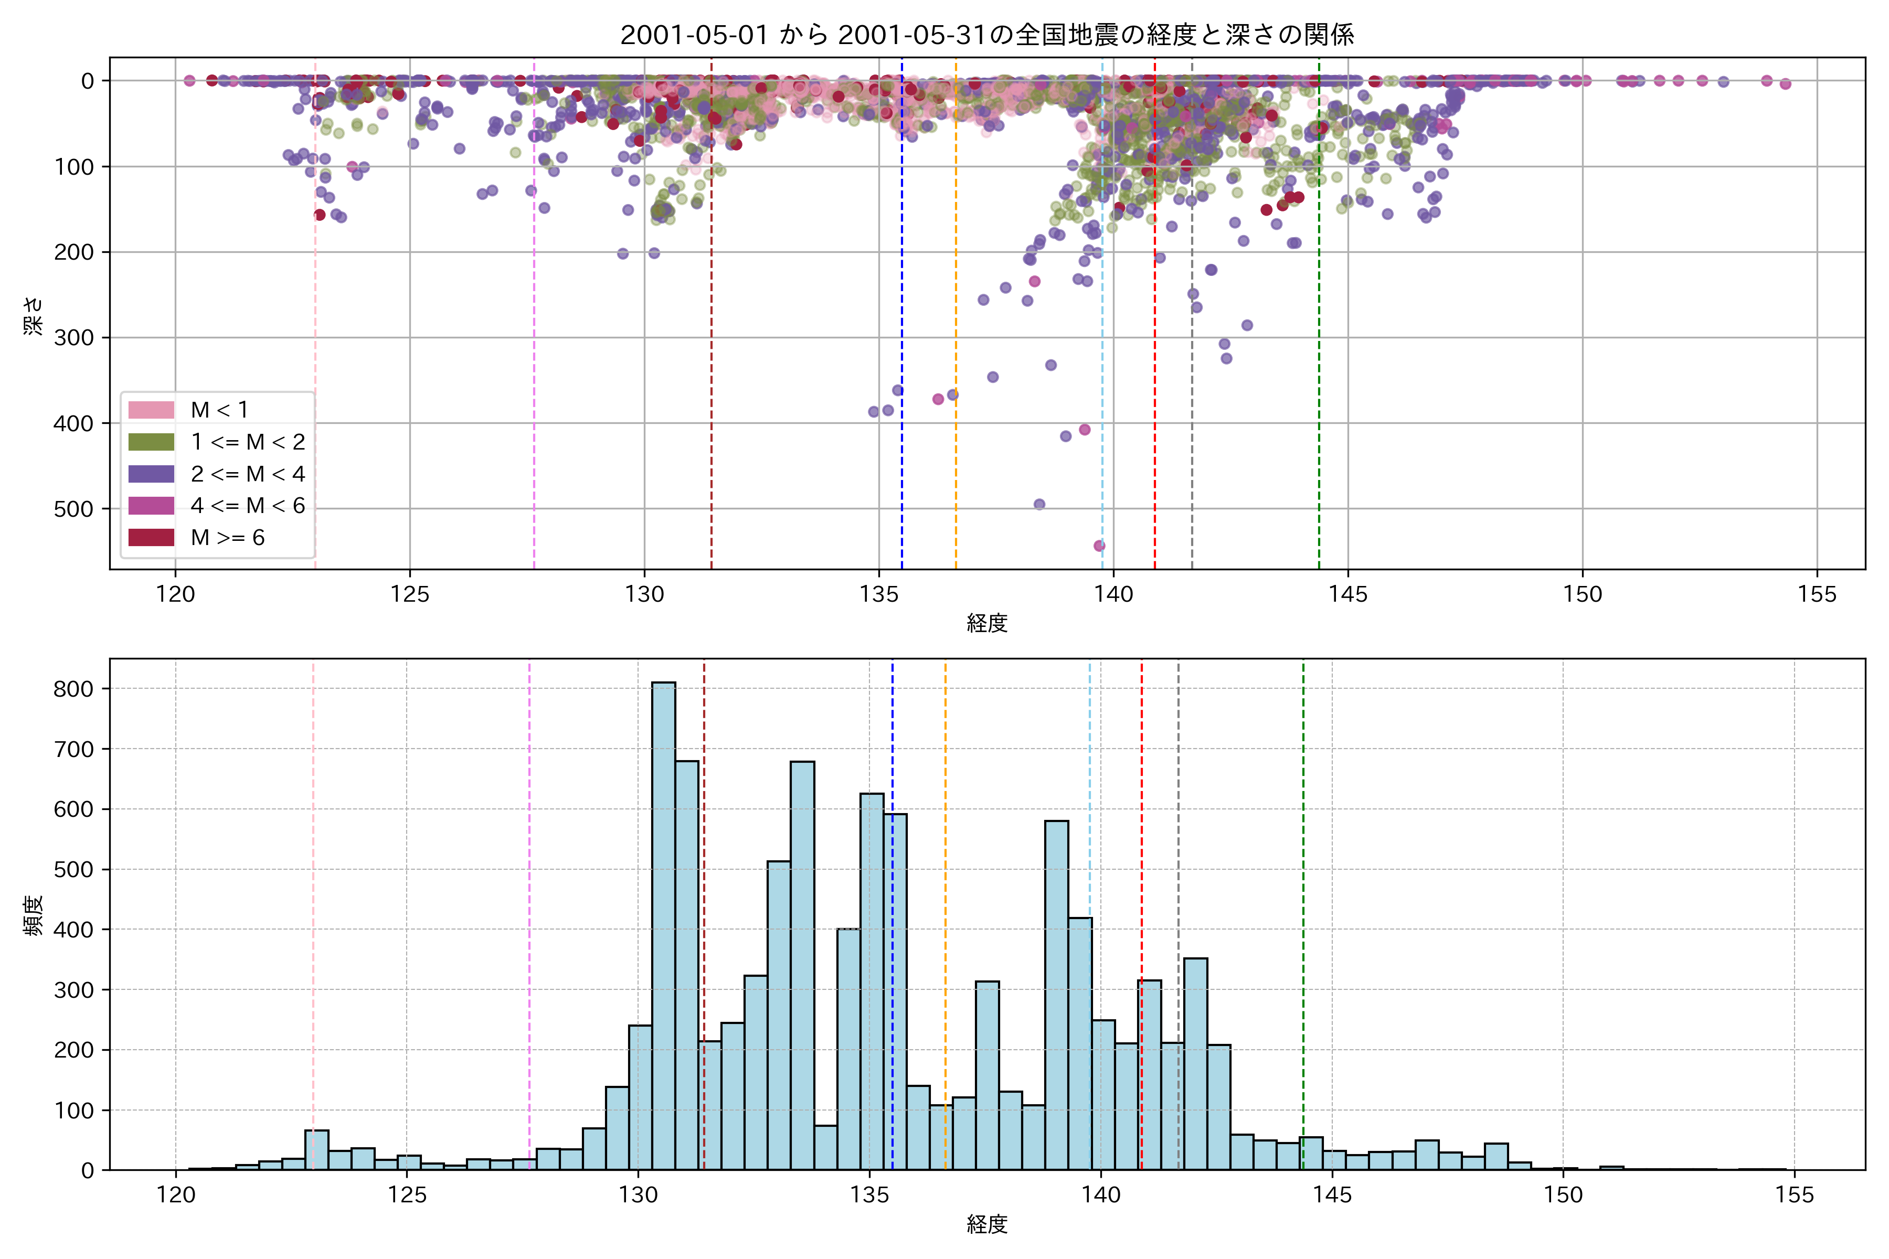This screenshot has height=1259, width=1889.
Task: Click the 深さ y-axis label
Action: [x=33, y=316]
